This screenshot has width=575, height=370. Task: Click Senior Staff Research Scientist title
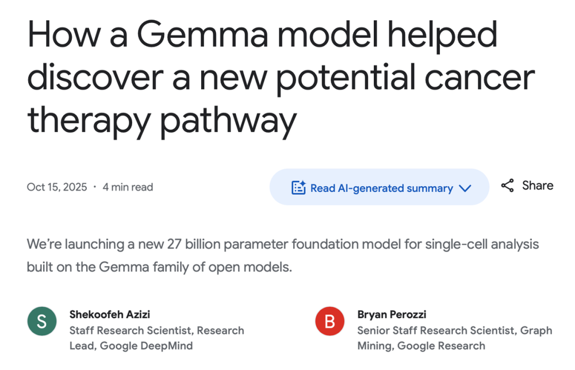[435, 330]
